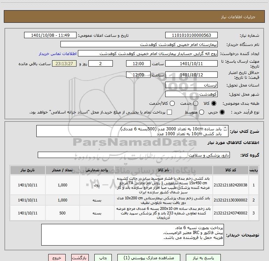The width and height of the screenshot is (269, 261).
Task: Click the تاریخ نیاز column header
Action: click(28, 170)
